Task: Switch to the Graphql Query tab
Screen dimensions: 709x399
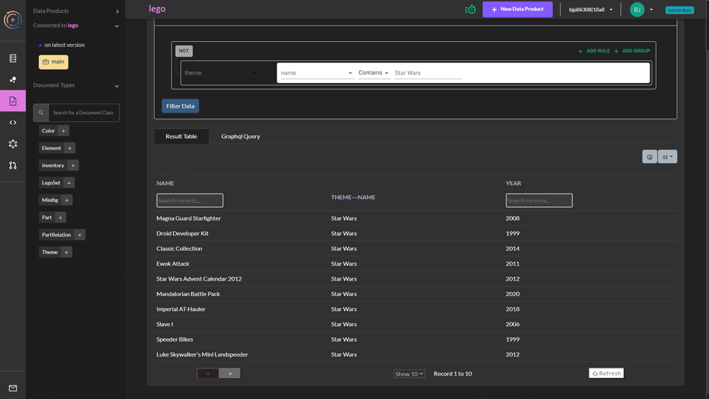Action: pyautogui.click(x=240, y=137)
